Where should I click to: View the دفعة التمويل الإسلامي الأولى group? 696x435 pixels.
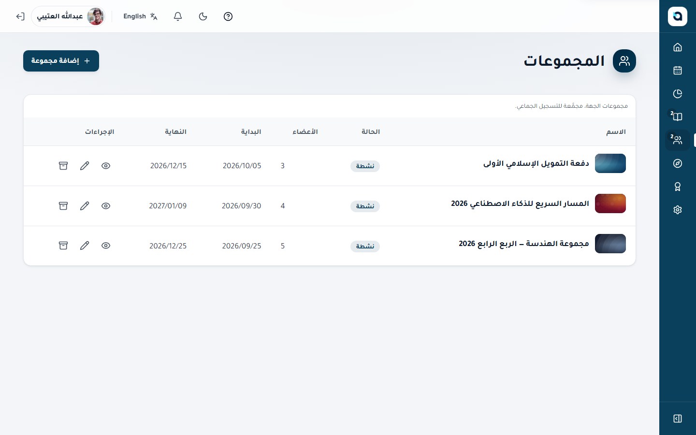(106, 166)
